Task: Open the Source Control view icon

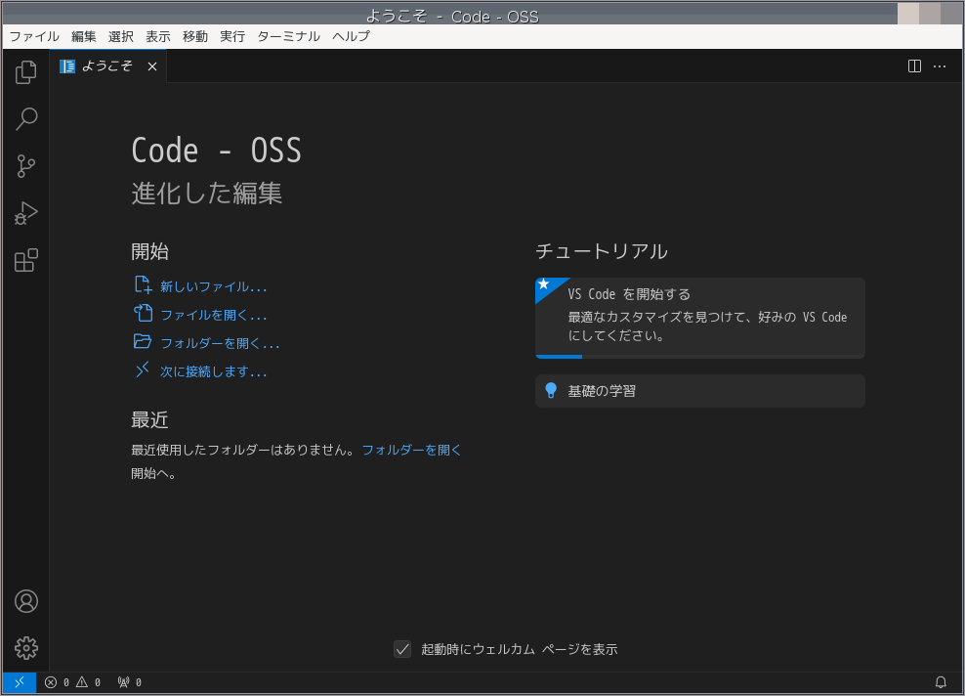Action: coord(25,165)
